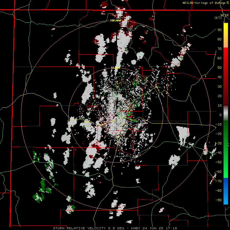Select the 50 value on velocity scale
230x230 pixels.
(220, 68)
